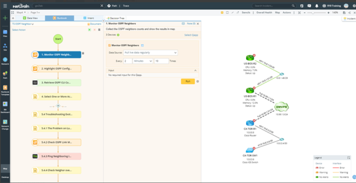Click the zoom out minus button
Viewport: 356px width, 183px height.
(305, 13)
